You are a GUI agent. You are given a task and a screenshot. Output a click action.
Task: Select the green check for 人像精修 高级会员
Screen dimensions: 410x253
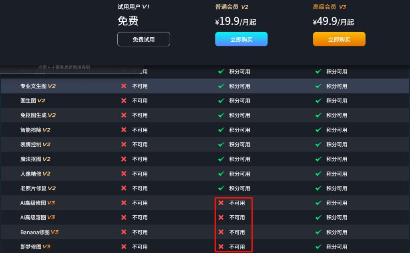pos(318,174)
